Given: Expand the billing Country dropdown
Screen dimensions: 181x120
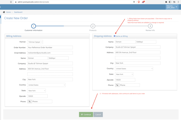Looking at the screenshot, I should [x=46, y=85].
